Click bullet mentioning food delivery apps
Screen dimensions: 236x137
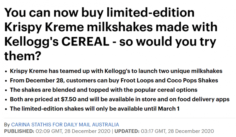pyautogui.click(x=120, y=99)
